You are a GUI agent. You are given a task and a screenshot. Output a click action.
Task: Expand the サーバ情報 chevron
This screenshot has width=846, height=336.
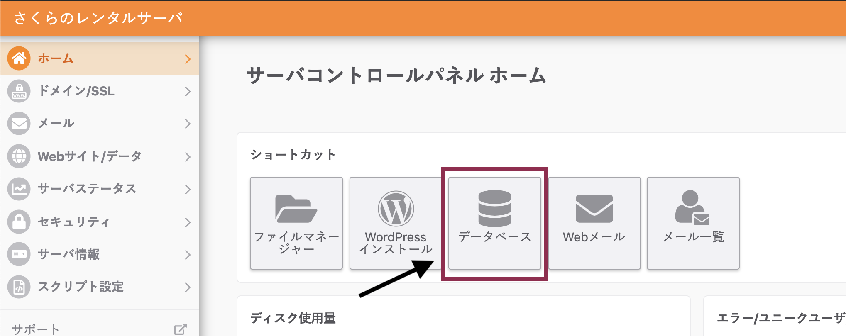[x=188, y=254]
